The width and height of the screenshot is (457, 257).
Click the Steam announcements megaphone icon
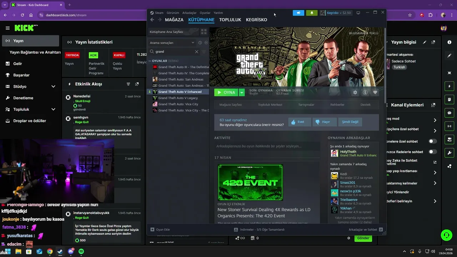point(298,13)
